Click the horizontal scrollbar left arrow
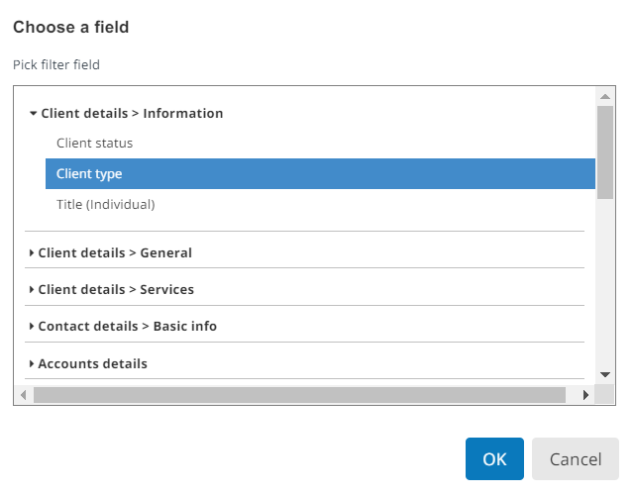This screenshot has width=634, height=495. (x=24, y=395)
